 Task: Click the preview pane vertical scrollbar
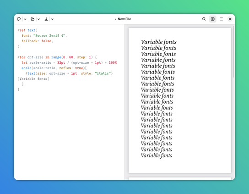pos(234,52)
